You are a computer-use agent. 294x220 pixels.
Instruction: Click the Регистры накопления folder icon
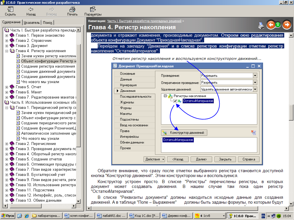(x=170, y=96)
